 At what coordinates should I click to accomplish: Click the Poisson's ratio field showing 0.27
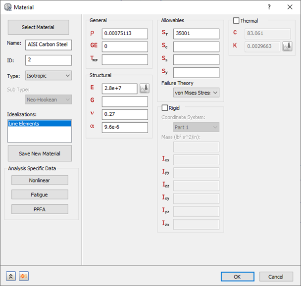point(125,114)
